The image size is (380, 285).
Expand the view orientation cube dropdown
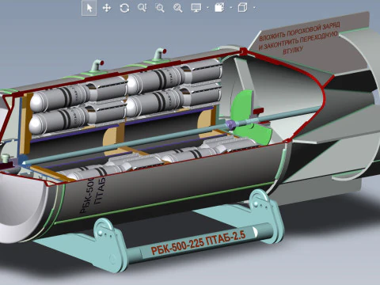254,8
